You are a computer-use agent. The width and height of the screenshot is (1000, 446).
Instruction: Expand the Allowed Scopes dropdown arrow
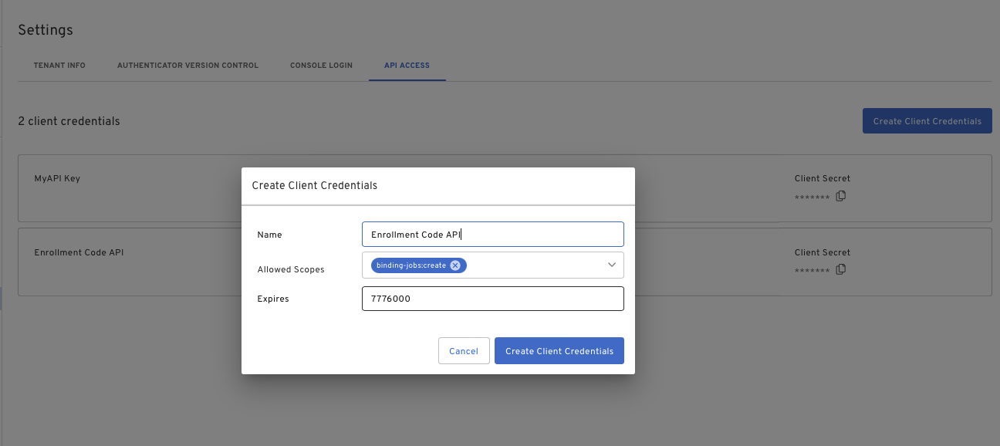click(611, 265)
